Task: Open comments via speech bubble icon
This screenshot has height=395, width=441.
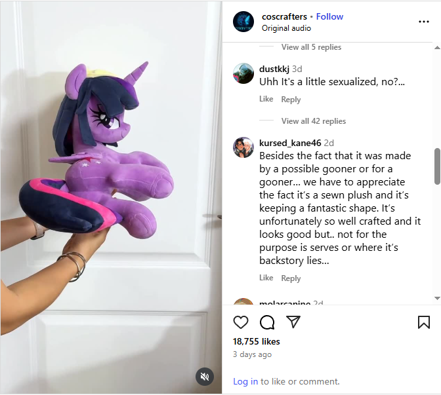Action: [267, 322]
